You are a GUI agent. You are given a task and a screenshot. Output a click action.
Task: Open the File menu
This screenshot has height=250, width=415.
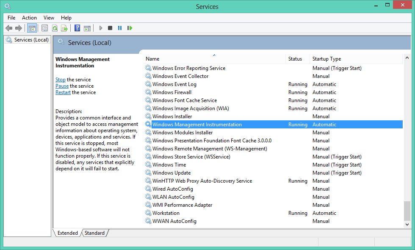11,18
